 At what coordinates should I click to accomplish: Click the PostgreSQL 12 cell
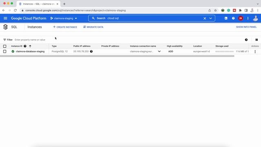[60, 51]
